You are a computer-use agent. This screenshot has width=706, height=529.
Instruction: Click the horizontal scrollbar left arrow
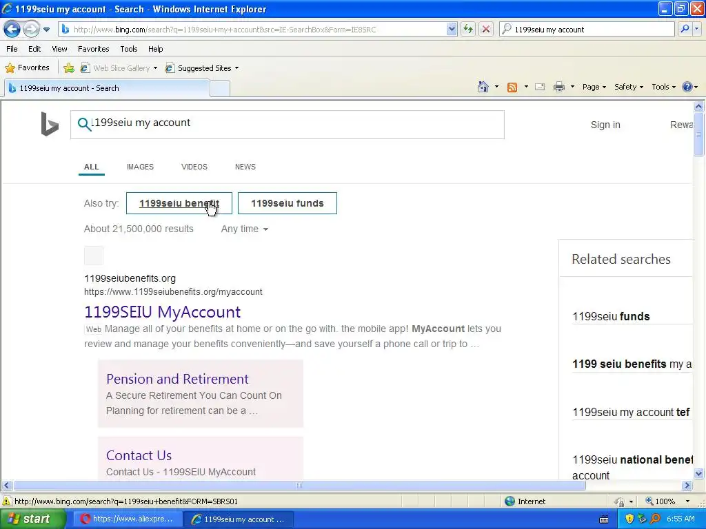[x=6, y=486]
